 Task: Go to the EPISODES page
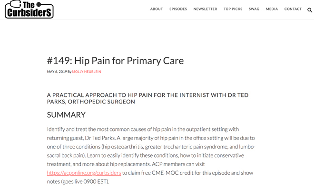pos(178,9)
